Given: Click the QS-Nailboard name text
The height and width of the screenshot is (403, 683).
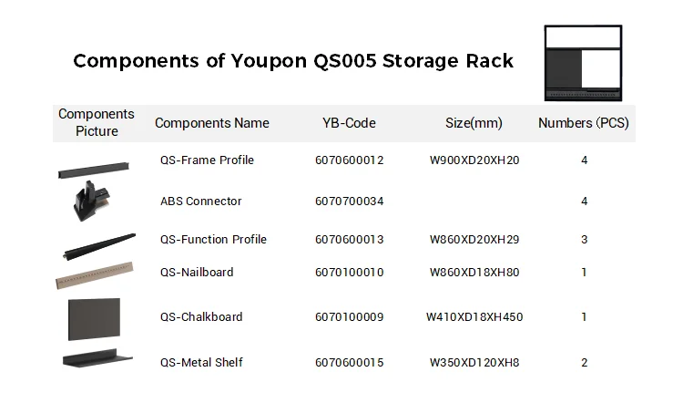Looking at the screenshot, I should coord(197,272).
